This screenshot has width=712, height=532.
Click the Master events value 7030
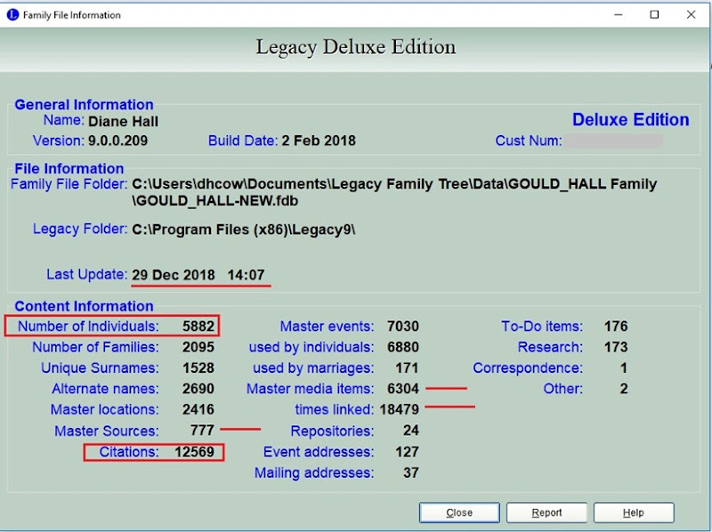(x=403, y=326)
